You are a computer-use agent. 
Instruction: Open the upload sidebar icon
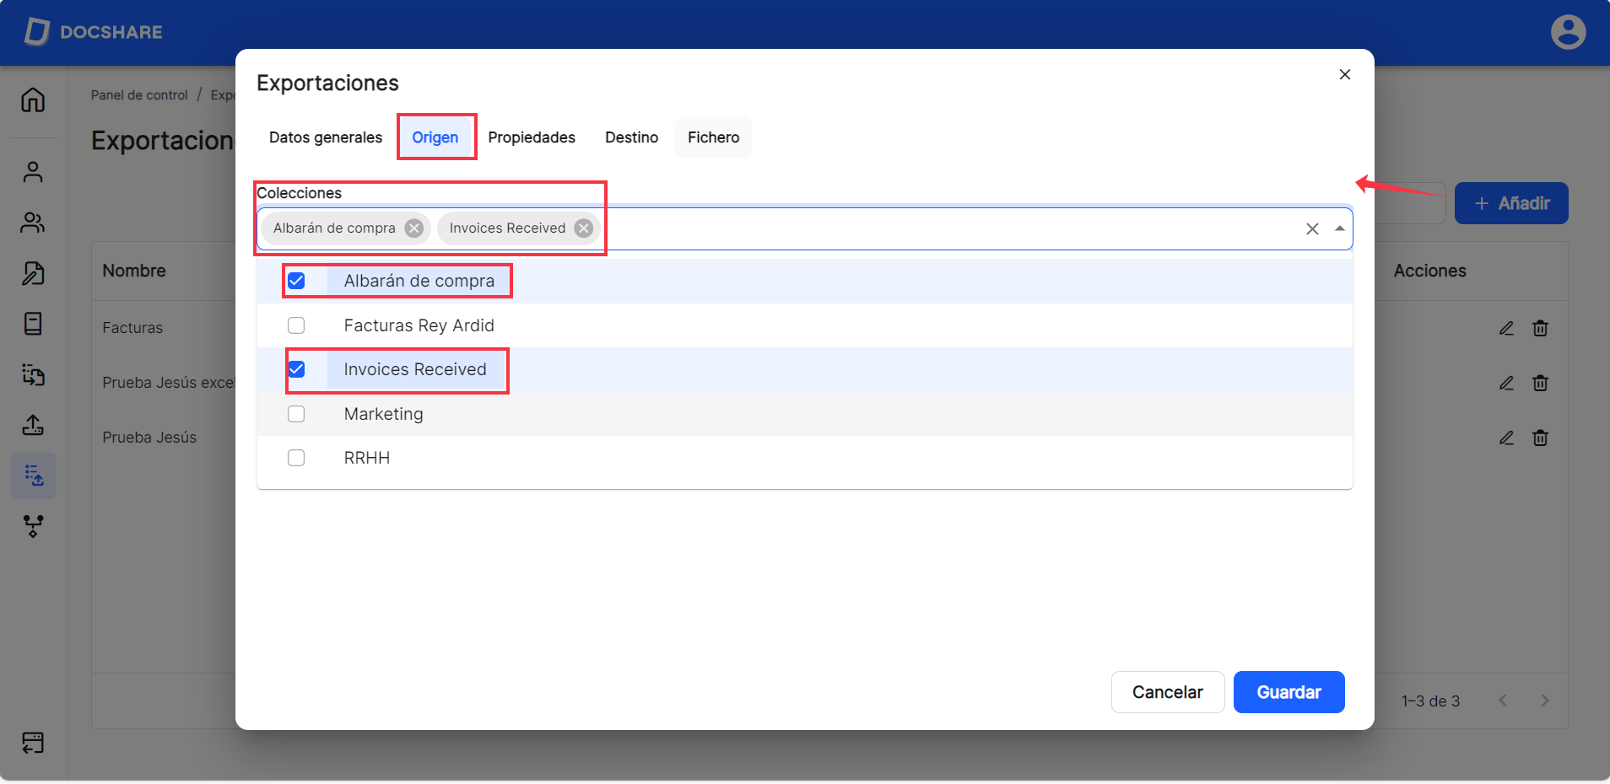coord(33,425)
